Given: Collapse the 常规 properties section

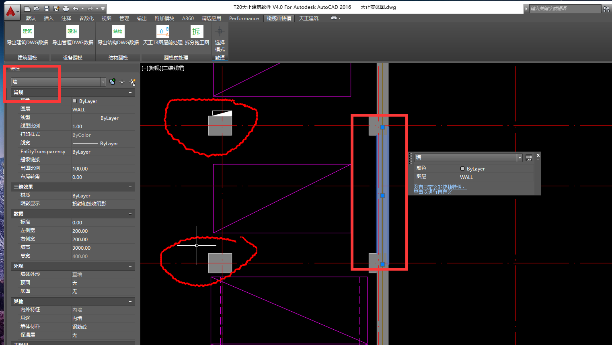Looking at the screenshot, I should click(x=130, y=92).
